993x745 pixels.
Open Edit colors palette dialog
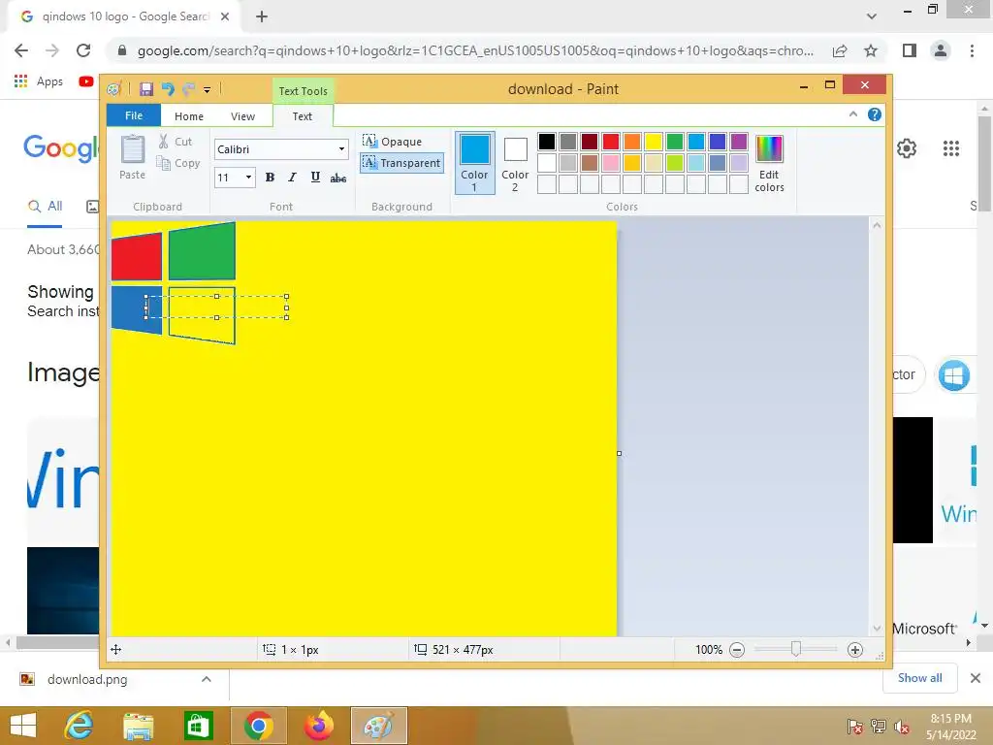click(x=769, y=163)
